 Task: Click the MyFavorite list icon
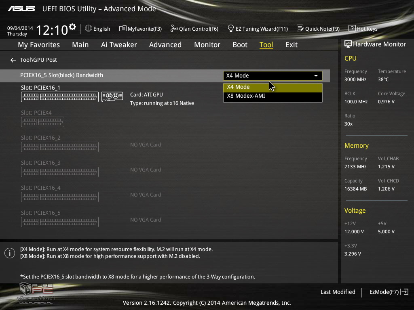point(123,29)
